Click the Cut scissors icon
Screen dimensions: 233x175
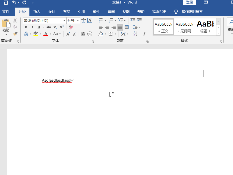coord(15,20)
